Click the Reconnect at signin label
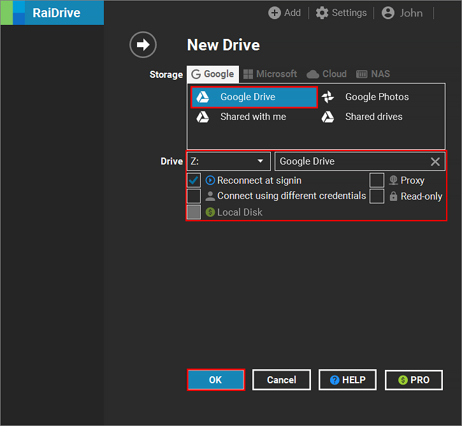 pyautogui.click(x=259, y=180)
